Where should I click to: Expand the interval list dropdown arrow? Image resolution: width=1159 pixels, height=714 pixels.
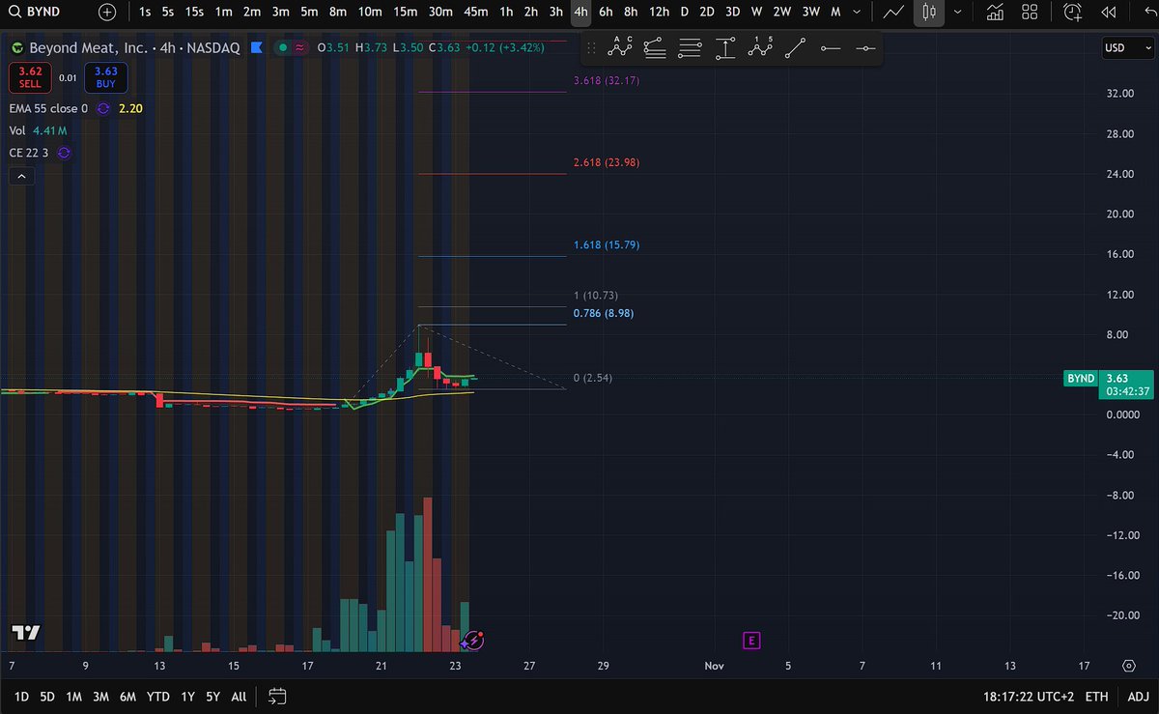[859, 13]
